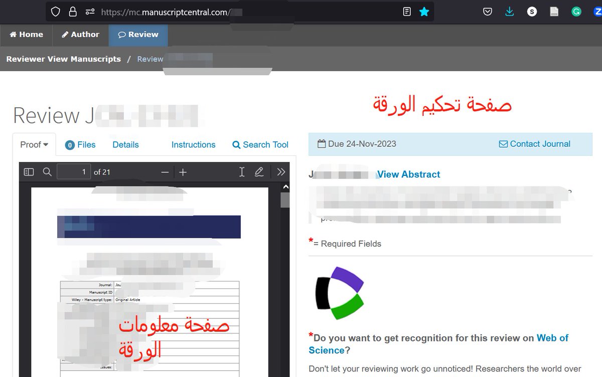This screenshot has height=377, width=602.
Task: Switch to the Author tab
Action: (80, 35)
